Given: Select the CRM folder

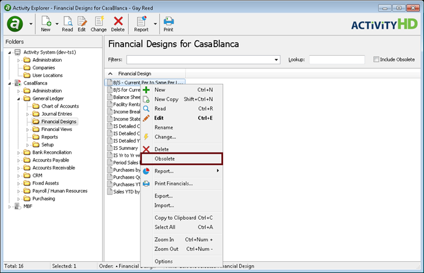Looking at the screenshot, I should pyautogui.click(x=37, y=176).
